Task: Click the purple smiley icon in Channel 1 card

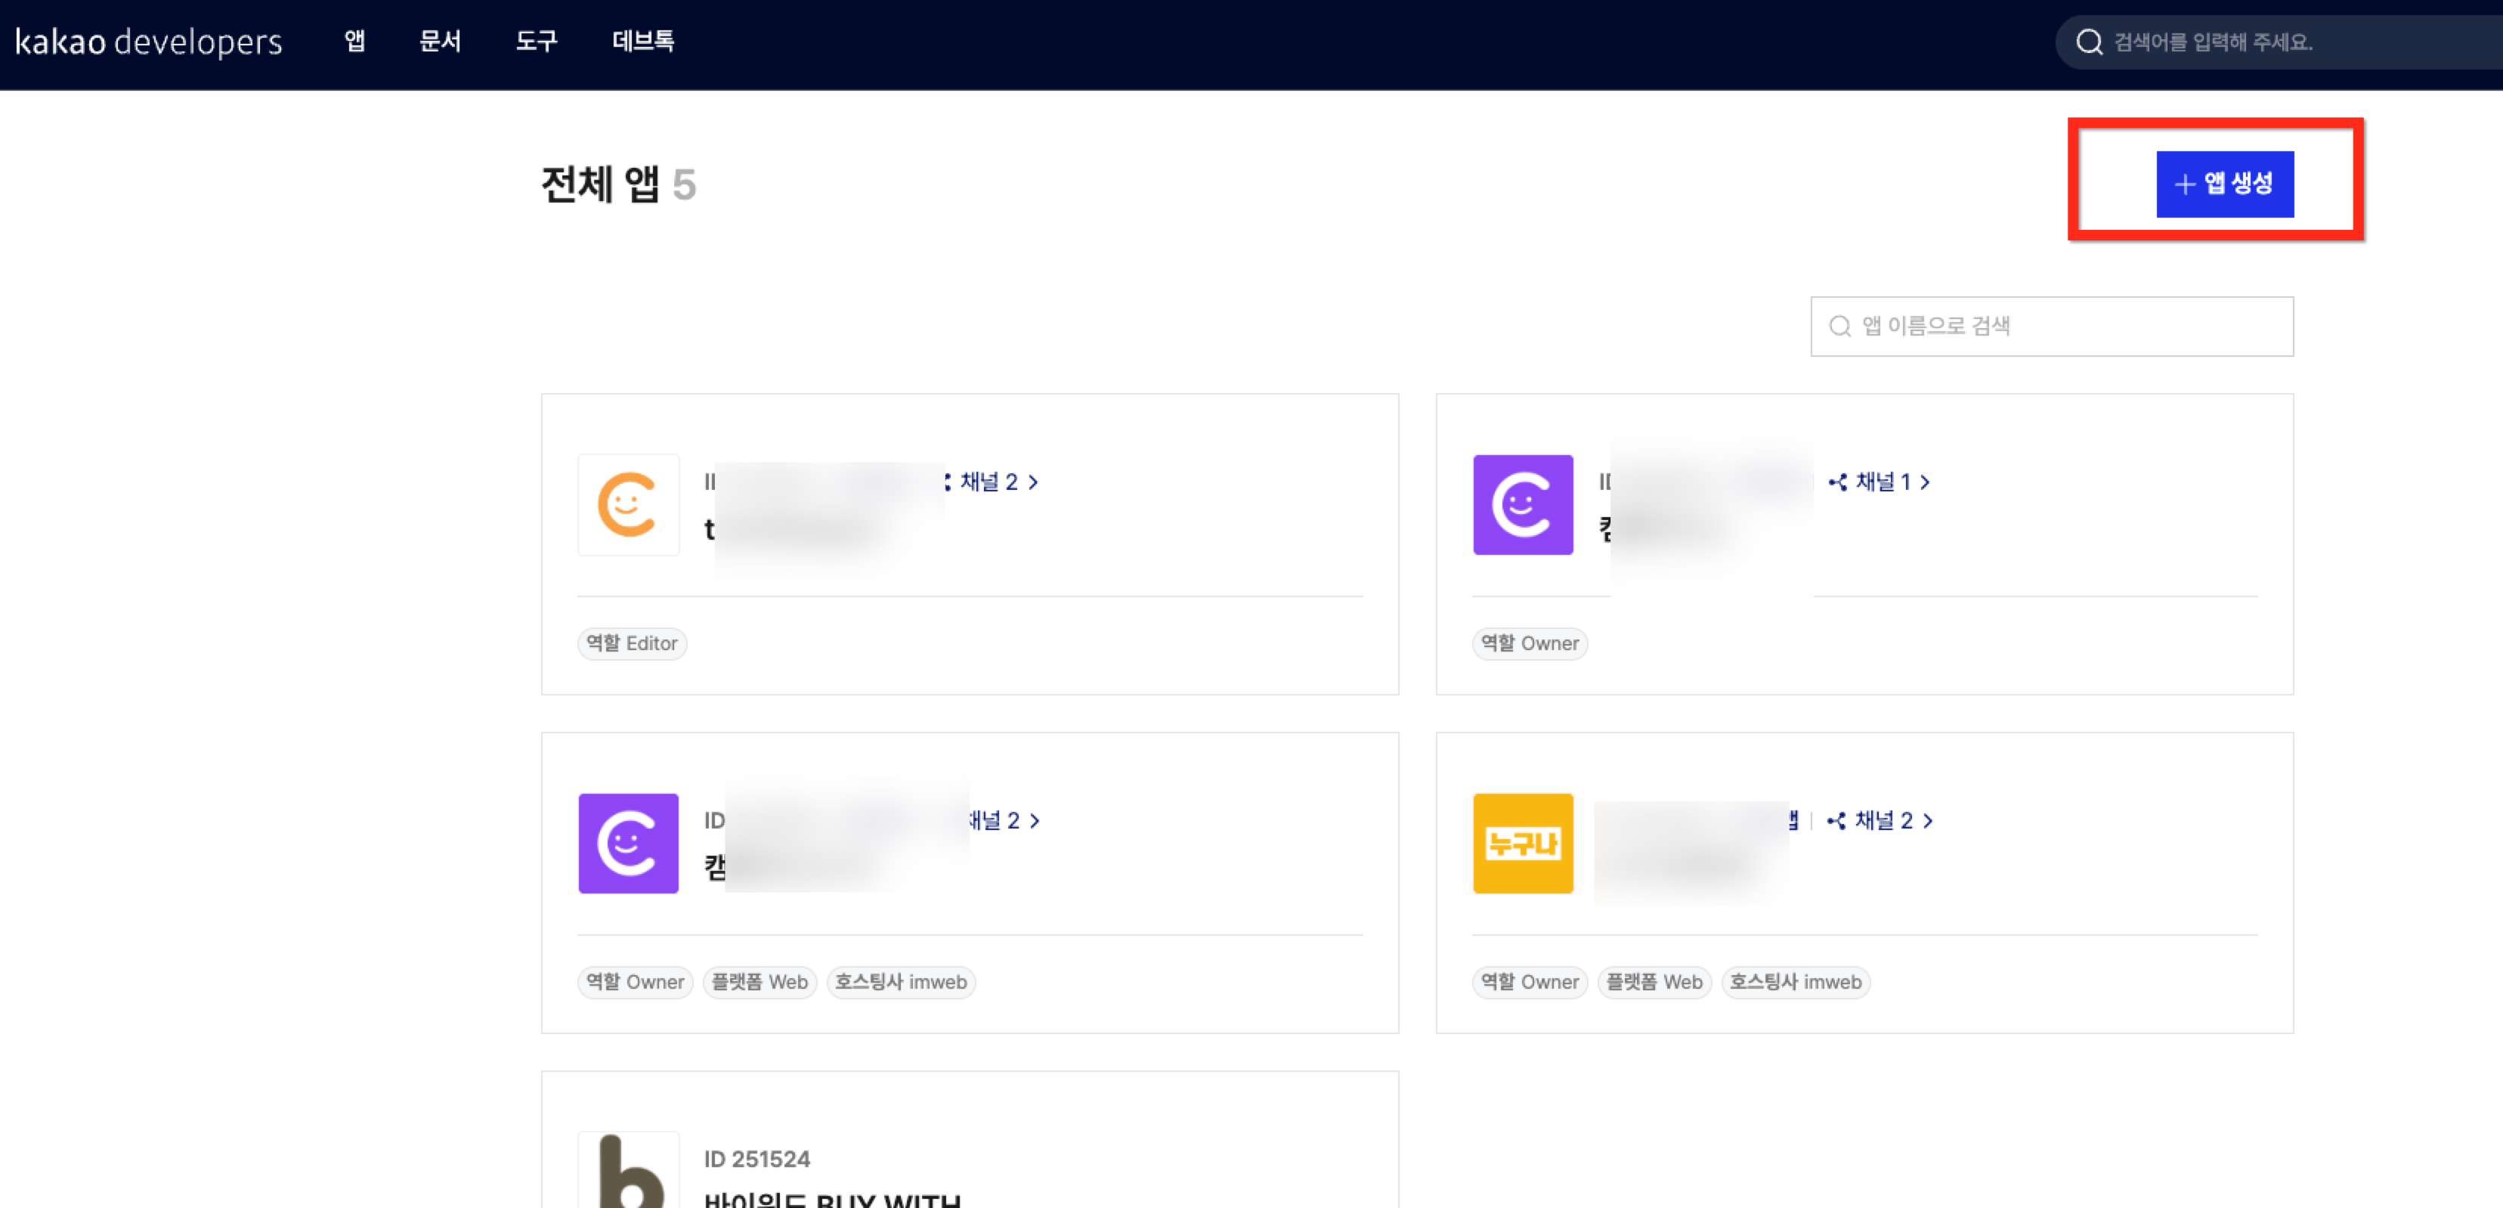Action: (1523, 504)
